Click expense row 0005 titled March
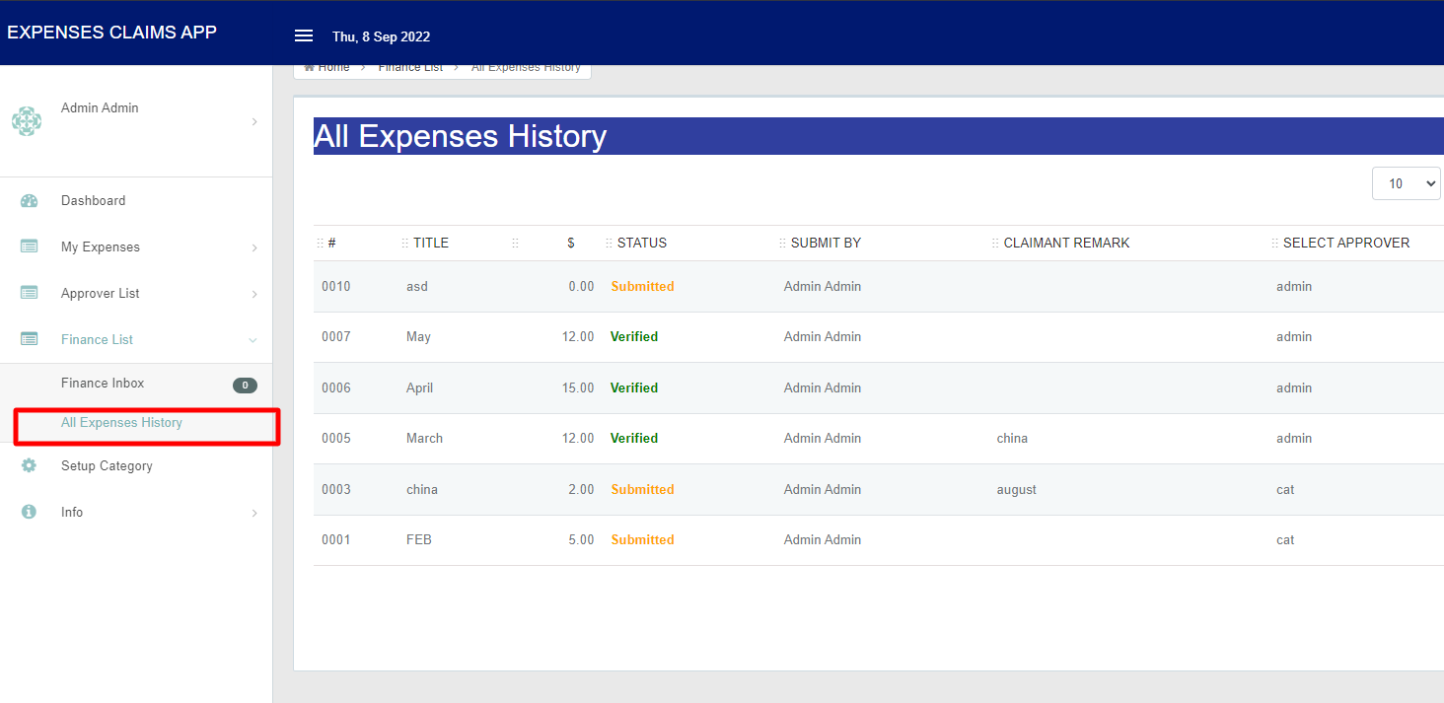The image size is (1444, 703). [424, 439]
